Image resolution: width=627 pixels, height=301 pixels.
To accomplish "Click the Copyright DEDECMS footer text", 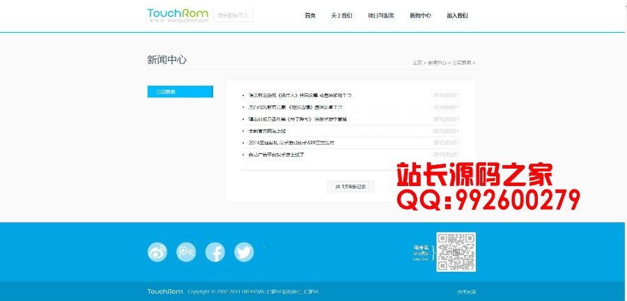I will click(x=253, y=292).
